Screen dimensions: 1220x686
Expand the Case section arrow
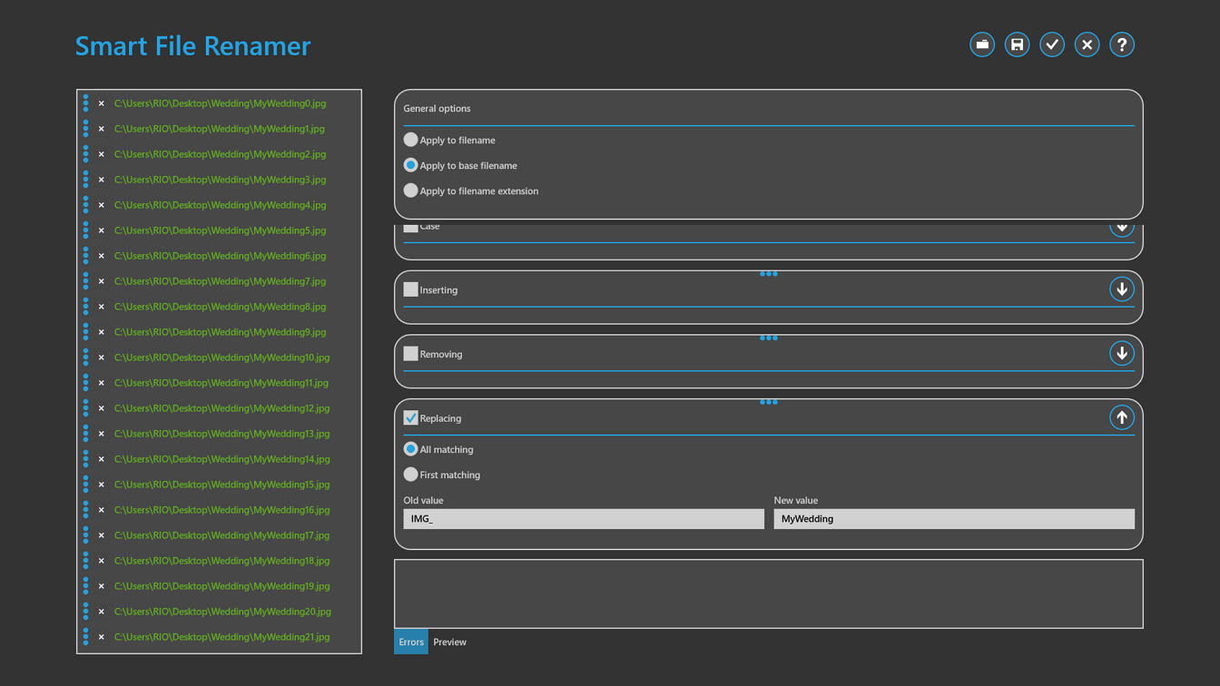[x=1122, y=230]
